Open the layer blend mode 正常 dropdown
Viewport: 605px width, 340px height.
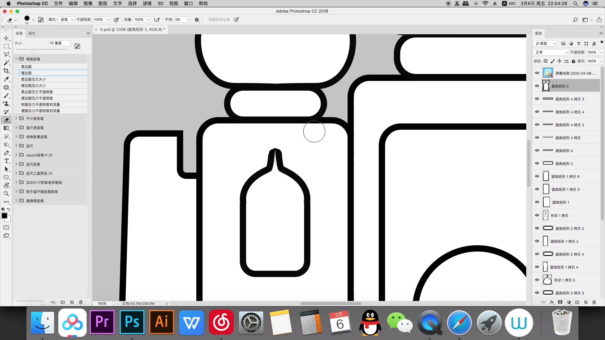551,52
